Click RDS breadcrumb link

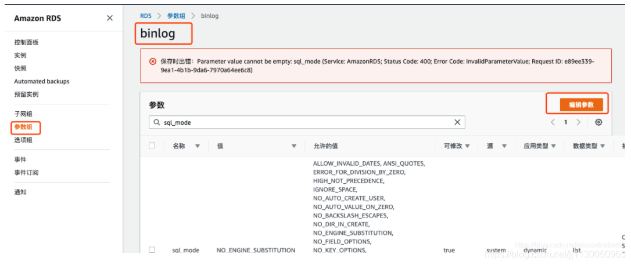click(x=146, y=16)
